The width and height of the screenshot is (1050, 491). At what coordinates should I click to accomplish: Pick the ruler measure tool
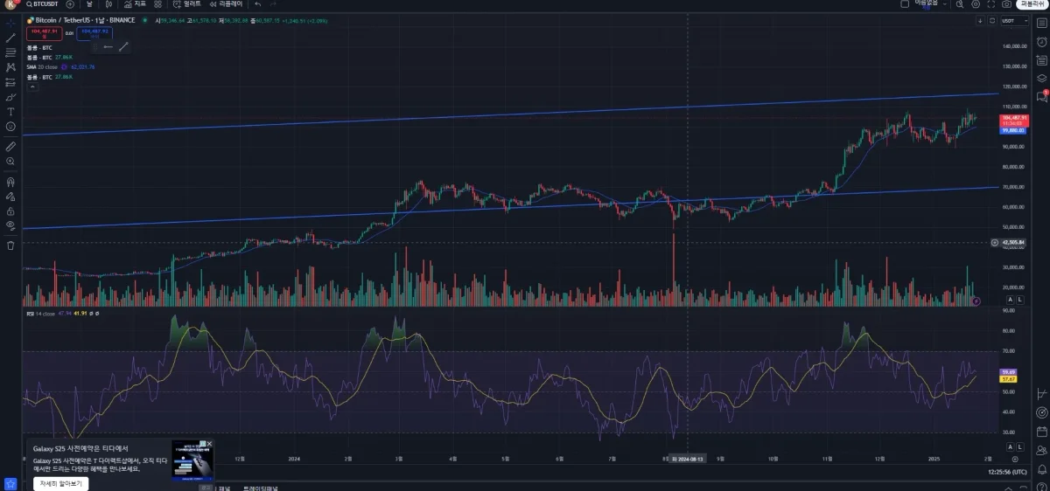pos(10,148)
